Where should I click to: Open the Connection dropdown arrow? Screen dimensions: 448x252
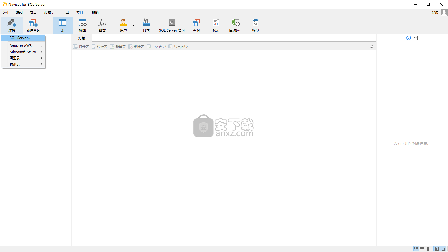22,25
